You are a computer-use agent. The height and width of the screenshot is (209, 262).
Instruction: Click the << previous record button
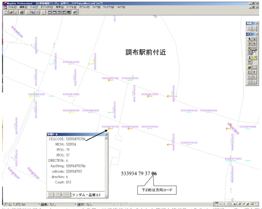coord(51,194)
